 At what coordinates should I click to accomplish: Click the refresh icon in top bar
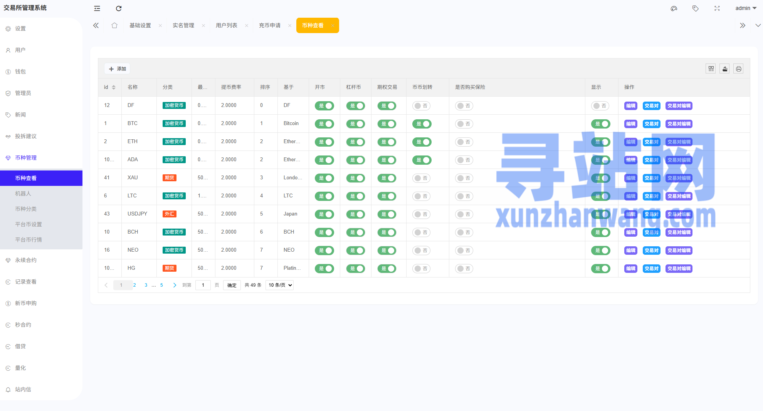click(x=119, y=8)
